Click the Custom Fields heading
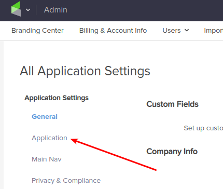The image size is (223, 189). click(172, 104)
